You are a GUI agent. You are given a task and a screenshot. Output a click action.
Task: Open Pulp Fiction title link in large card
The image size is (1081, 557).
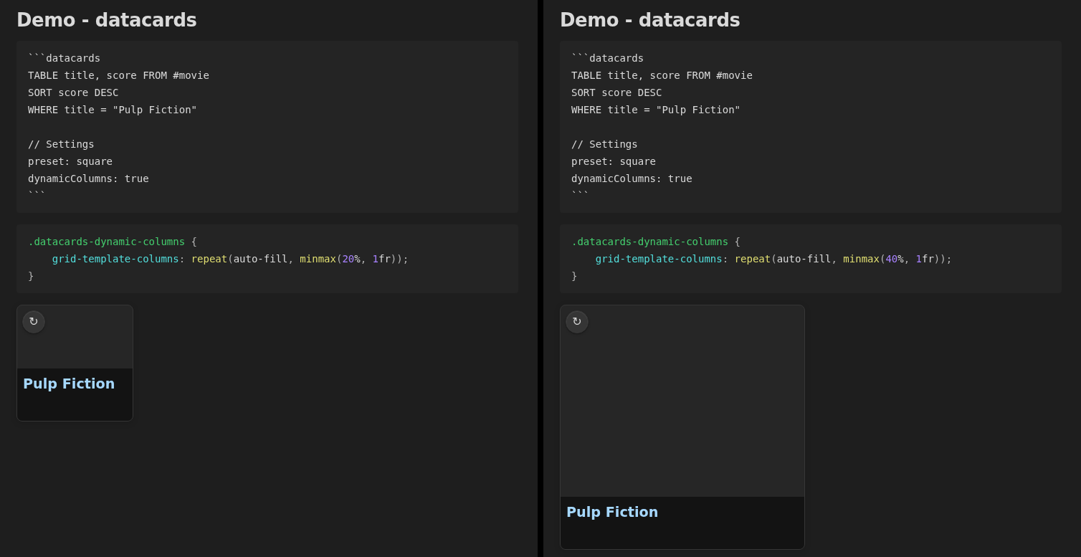tap(612, 512)
